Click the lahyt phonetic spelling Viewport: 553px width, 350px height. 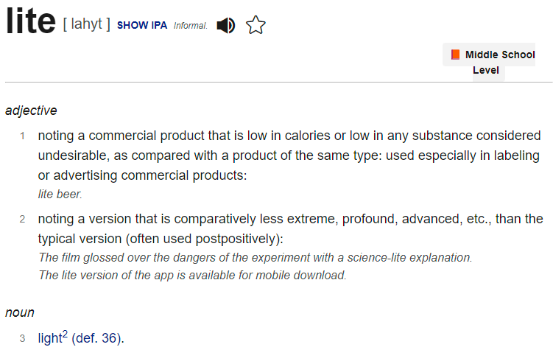pos(86,24)
